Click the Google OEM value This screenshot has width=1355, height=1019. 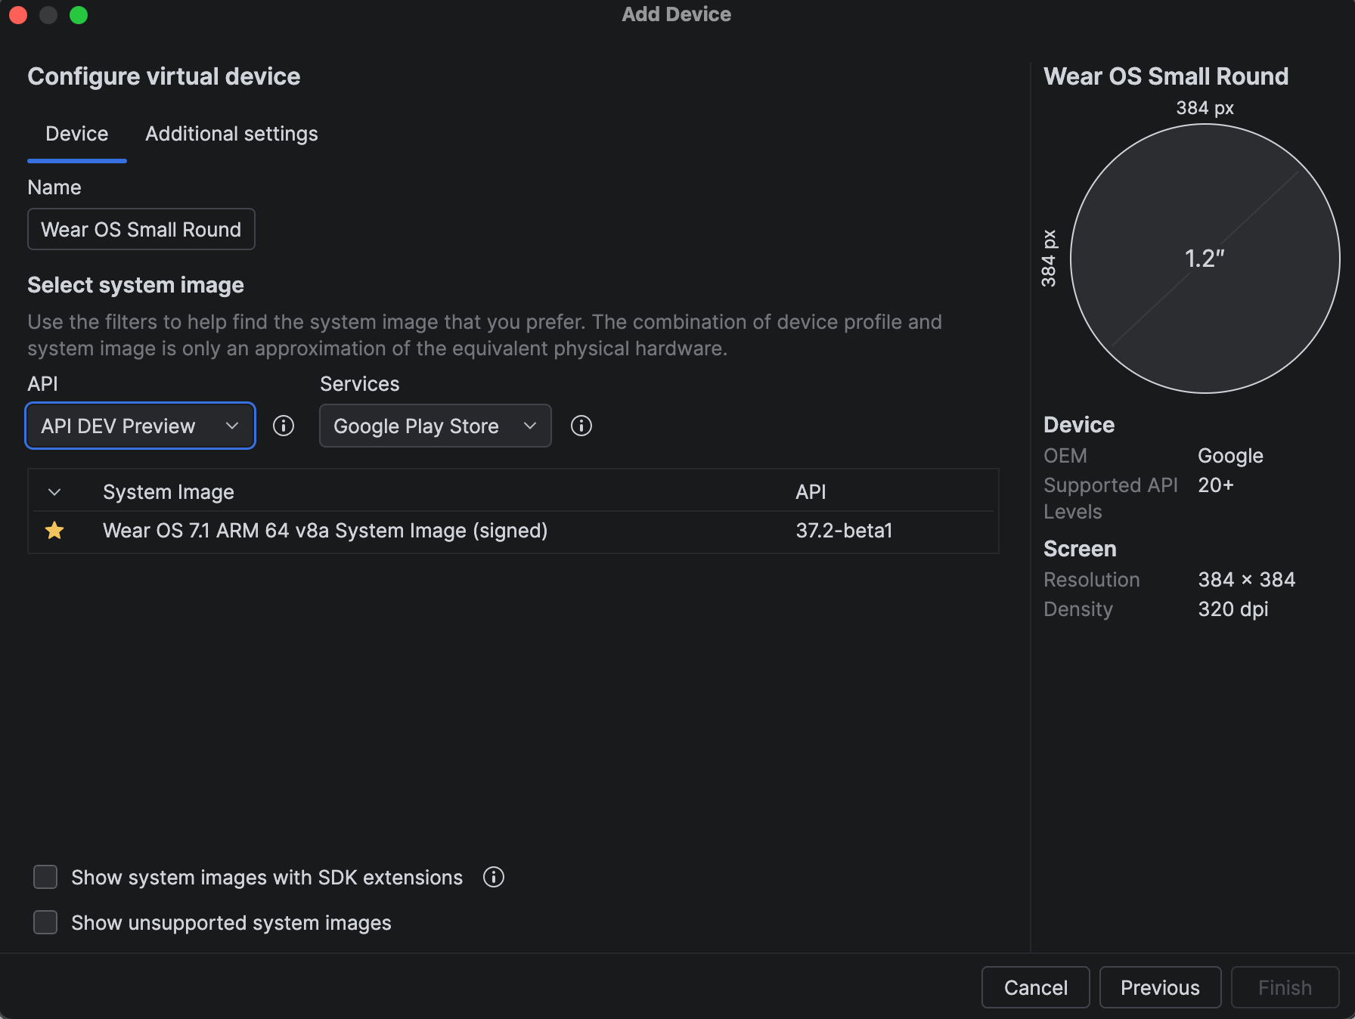coord(1230,456)
